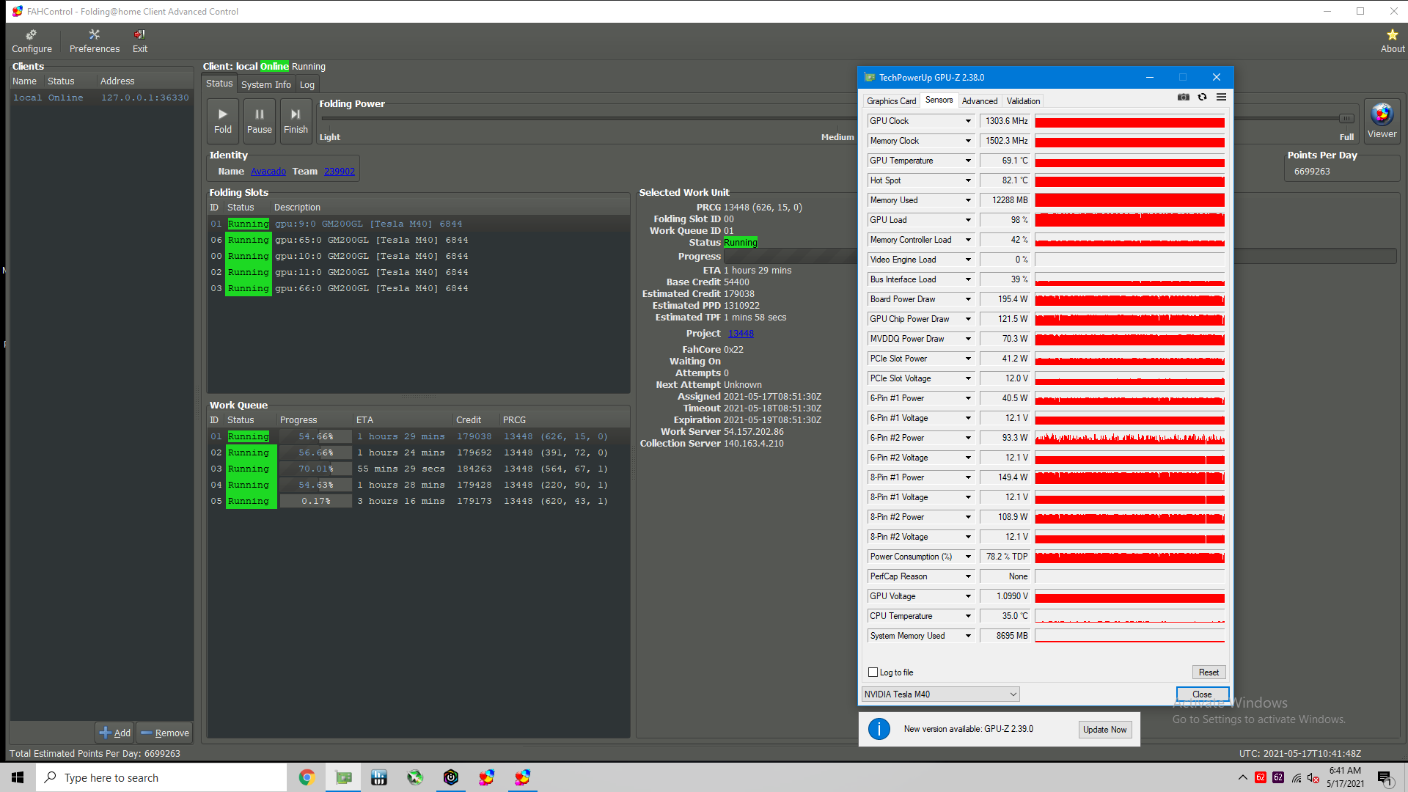Click the GPU-Z refresh icon

point(1203,97)
